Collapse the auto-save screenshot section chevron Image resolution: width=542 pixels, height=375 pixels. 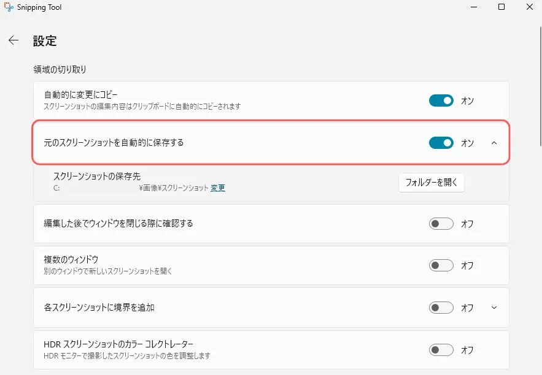tap(494, 143)
